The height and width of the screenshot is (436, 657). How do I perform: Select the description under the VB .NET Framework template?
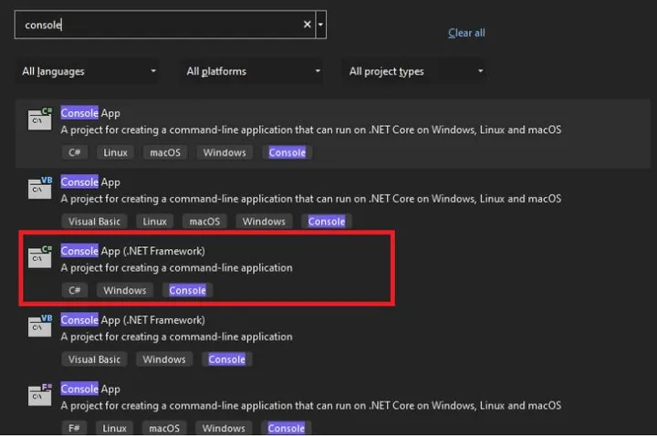pos(176,337)
